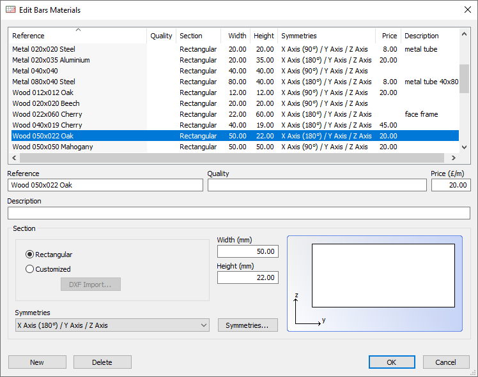The height and width of the screenshot is (377, 478).
Task: Click the horizontal scrollbar left arrow
Action: click(x=14, y=158)
